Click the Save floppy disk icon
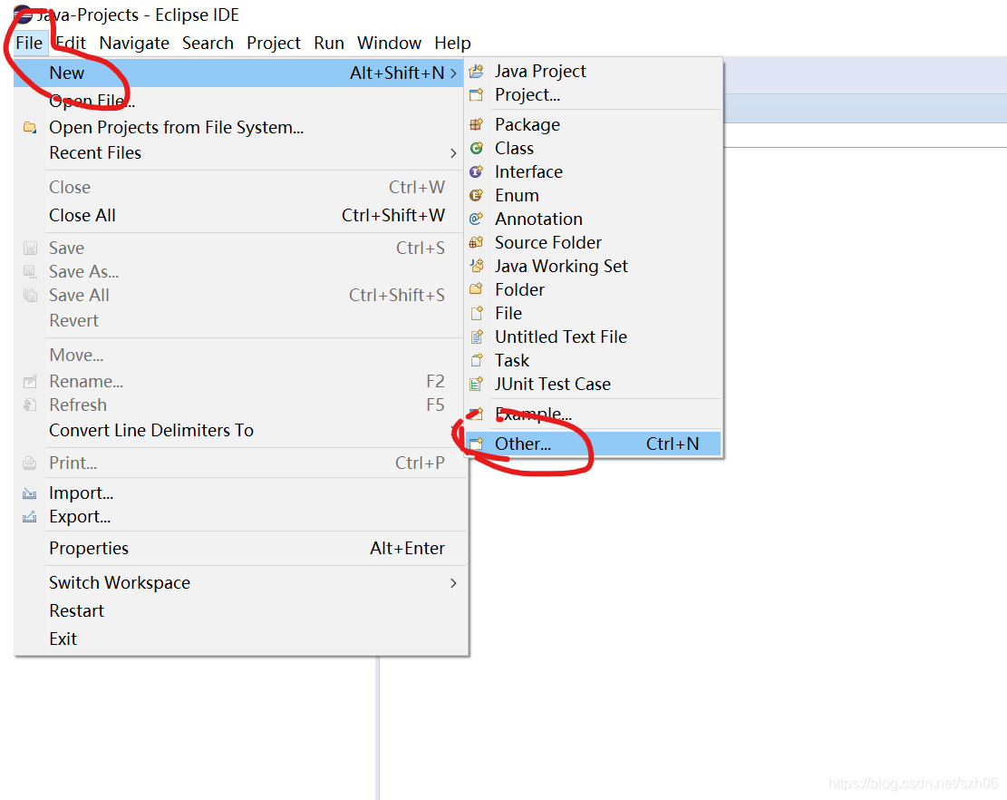1007x800 pixels. pyautogui.click(x=30, y=248)
